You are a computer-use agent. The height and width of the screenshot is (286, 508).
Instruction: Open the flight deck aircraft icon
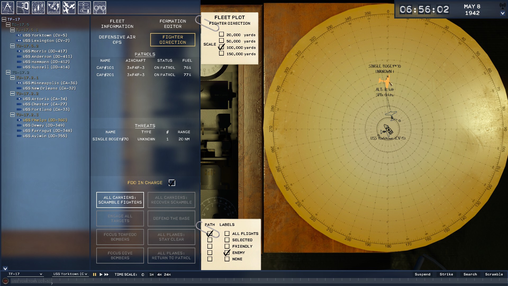[84, 8]
